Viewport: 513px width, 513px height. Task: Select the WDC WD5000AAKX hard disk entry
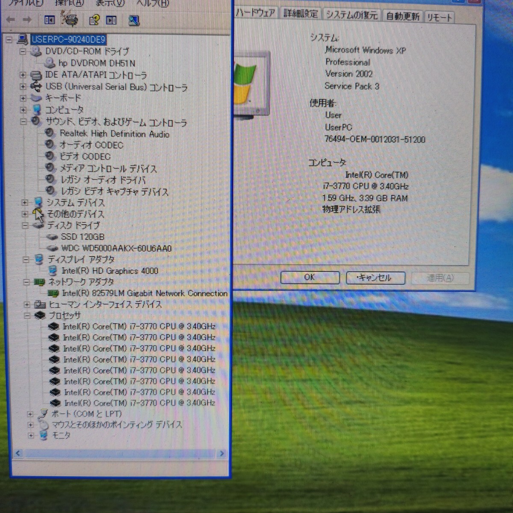click(x=116, y=248)
